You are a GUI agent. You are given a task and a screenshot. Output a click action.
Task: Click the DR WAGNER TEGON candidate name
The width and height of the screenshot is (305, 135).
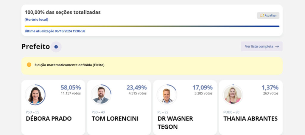click(175, 123)
